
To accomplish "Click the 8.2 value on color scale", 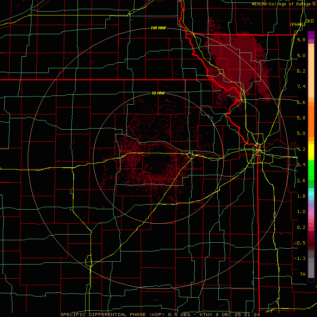I will [x=301, y=71].
